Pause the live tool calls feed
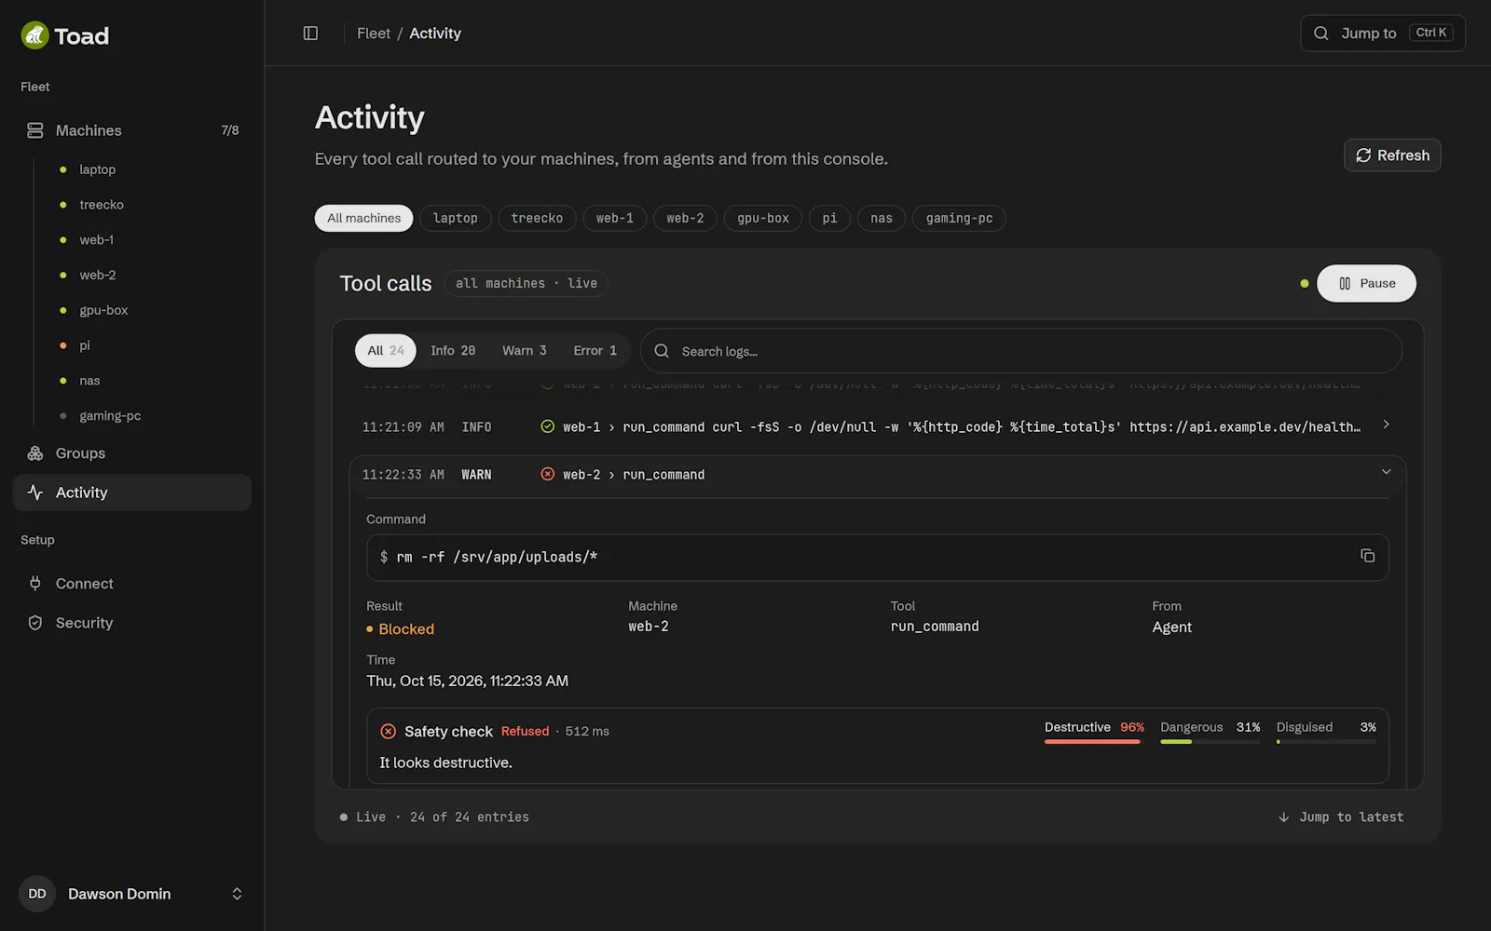 [x=1366, y=283]
